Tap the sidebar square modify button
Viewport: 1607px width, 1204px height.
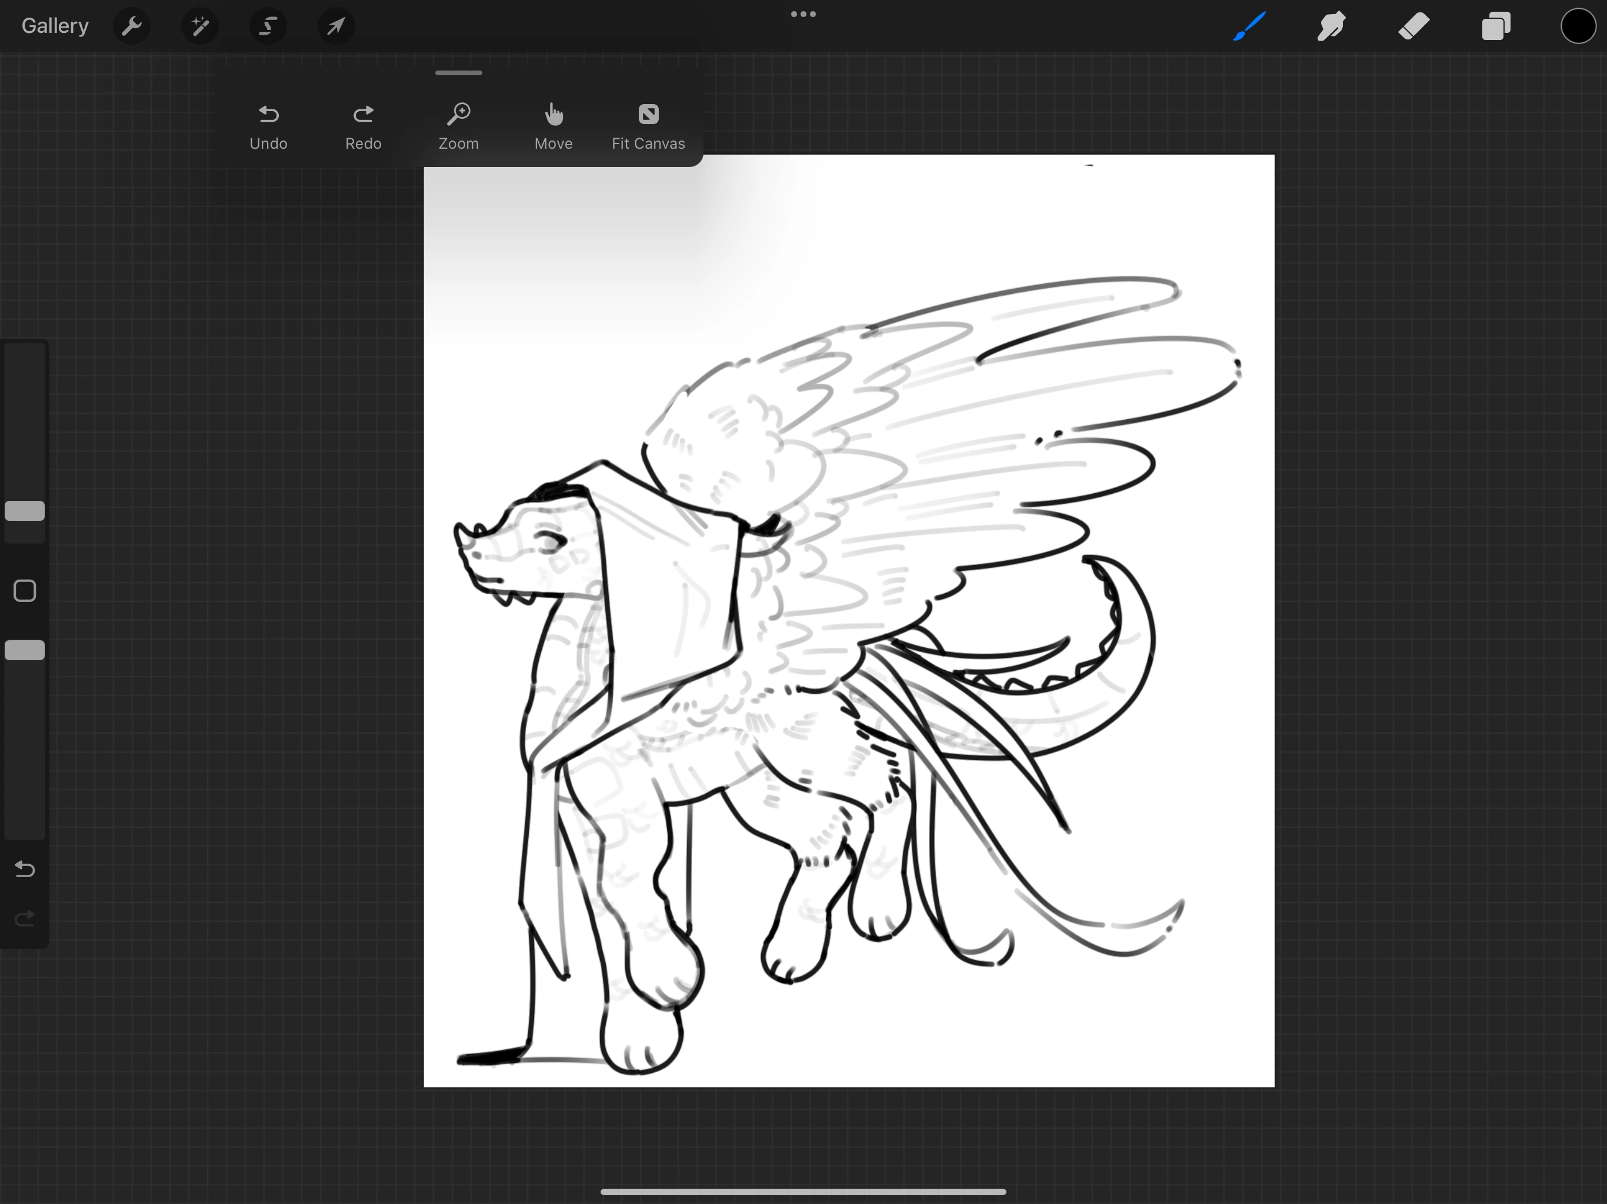[25, 590]
